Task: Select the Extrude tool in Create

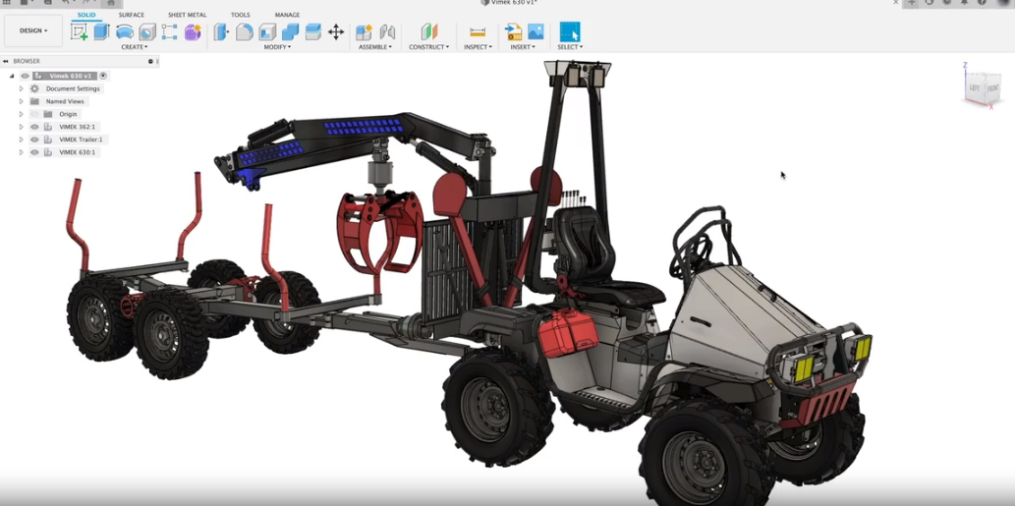Action: coord(101,31)
